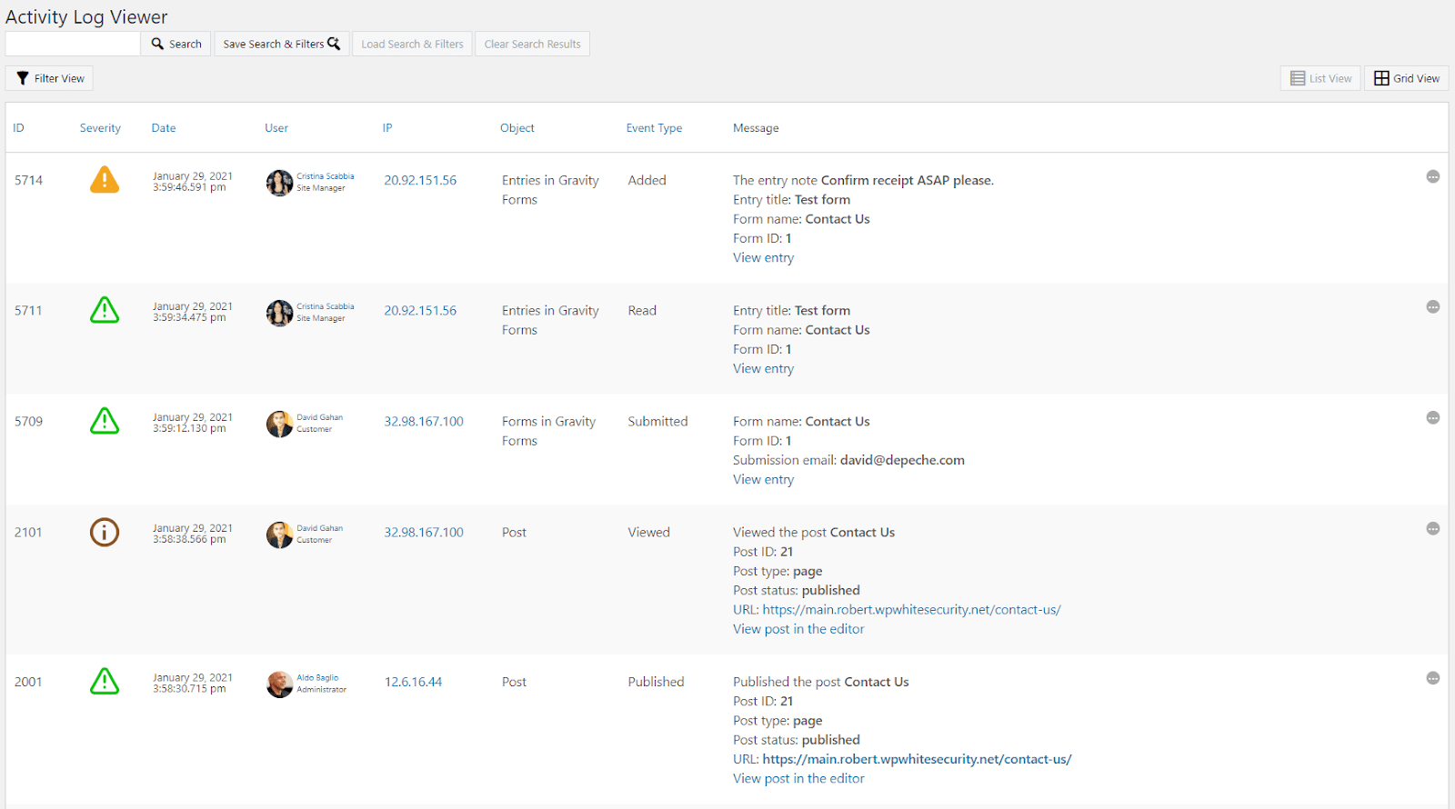
Task: Open the more options icon for event 5709
Action: coord(1432,418)
